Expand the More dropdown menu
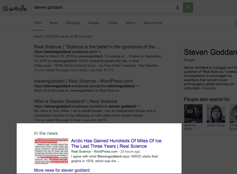This screenshot has height=174, width=237. pyautogui.click(x=131, y=23)
